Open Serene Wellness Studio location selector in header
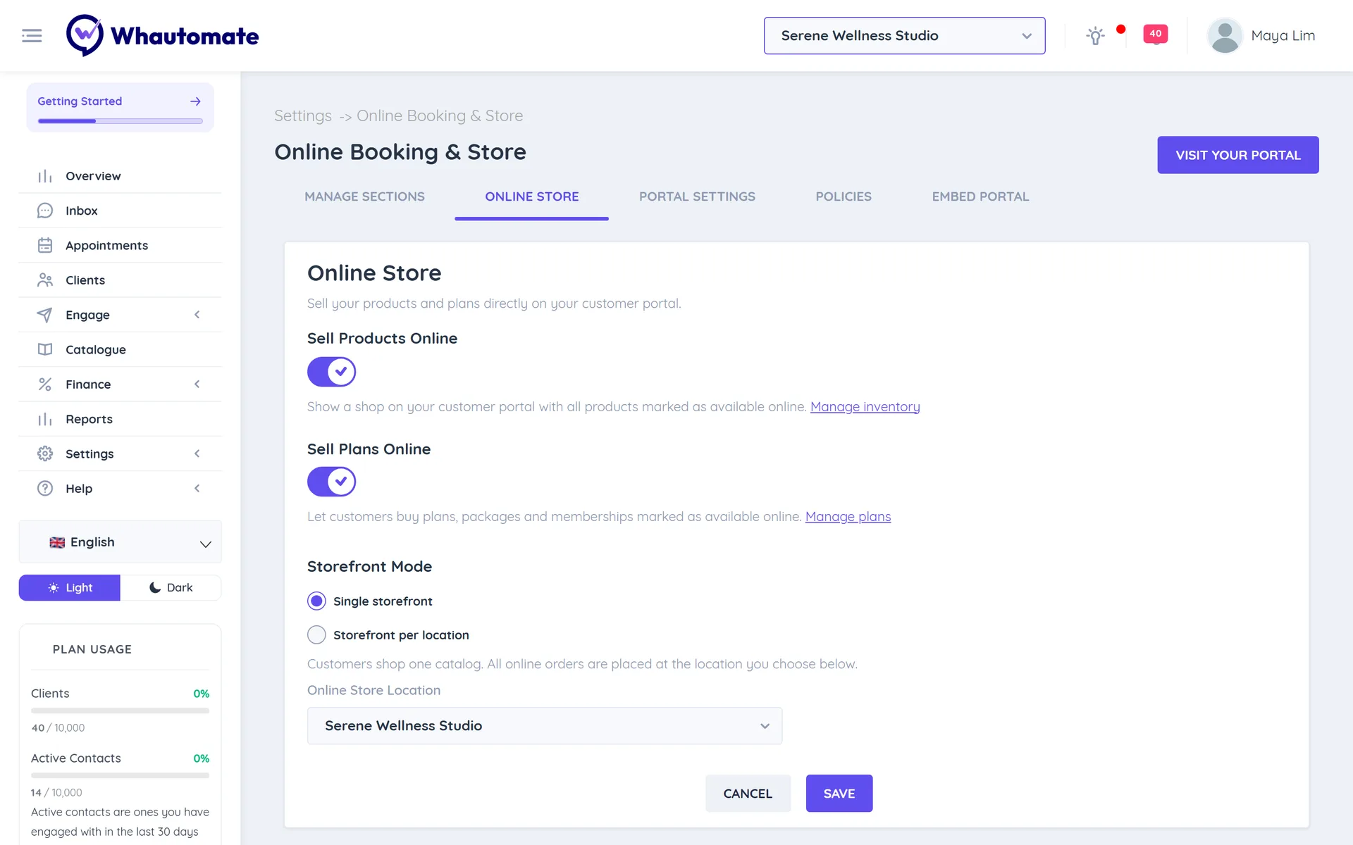This screenshot has height=845, width=1353. pos(904,36)
